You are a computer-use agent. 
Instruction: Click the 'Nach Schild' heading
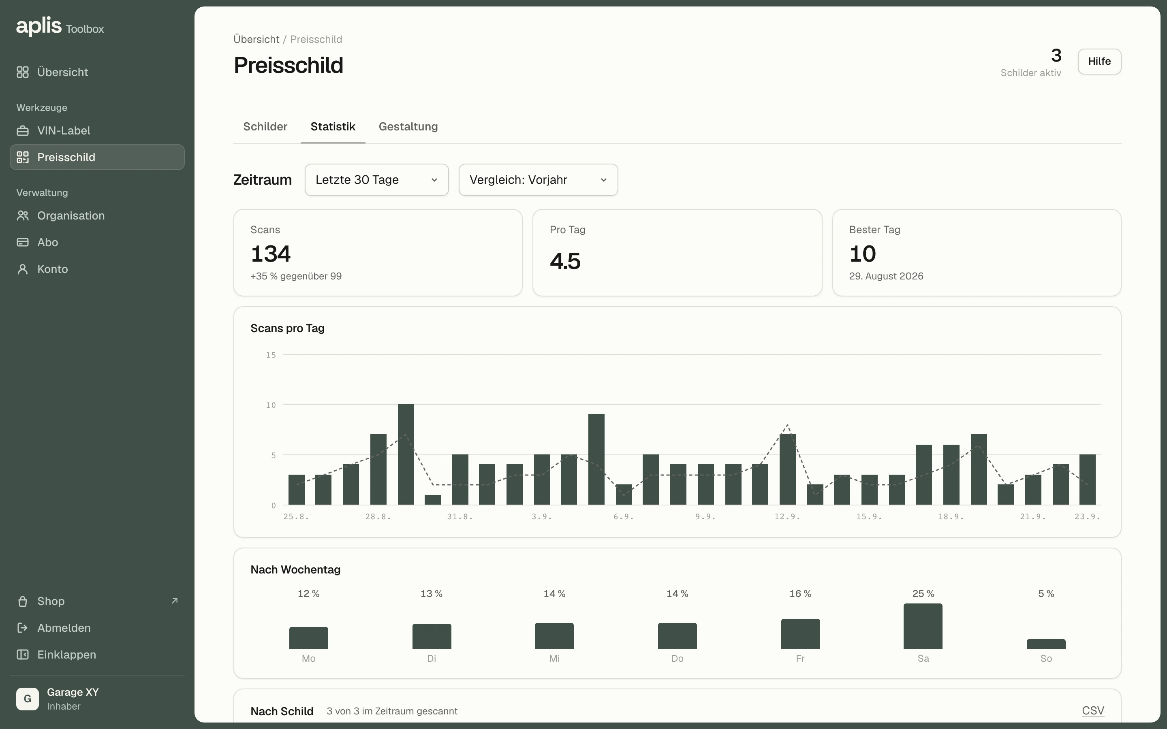point(282,711)
